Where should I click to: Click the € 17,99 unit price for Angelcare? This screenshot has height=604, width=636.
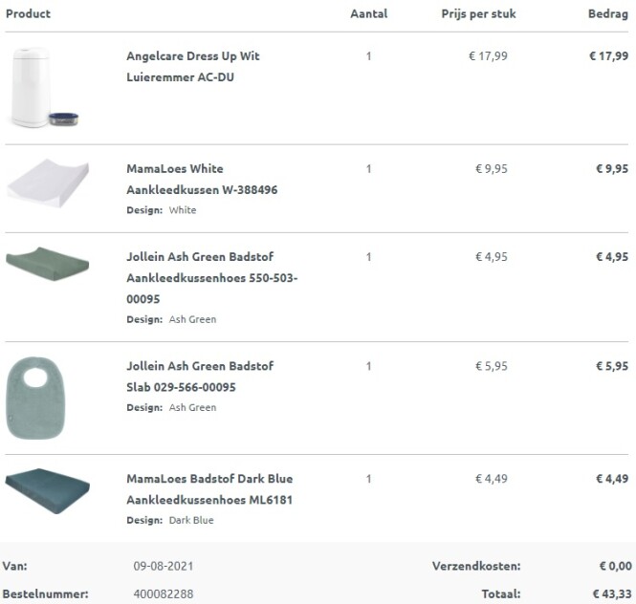click(x=488, y=56)
